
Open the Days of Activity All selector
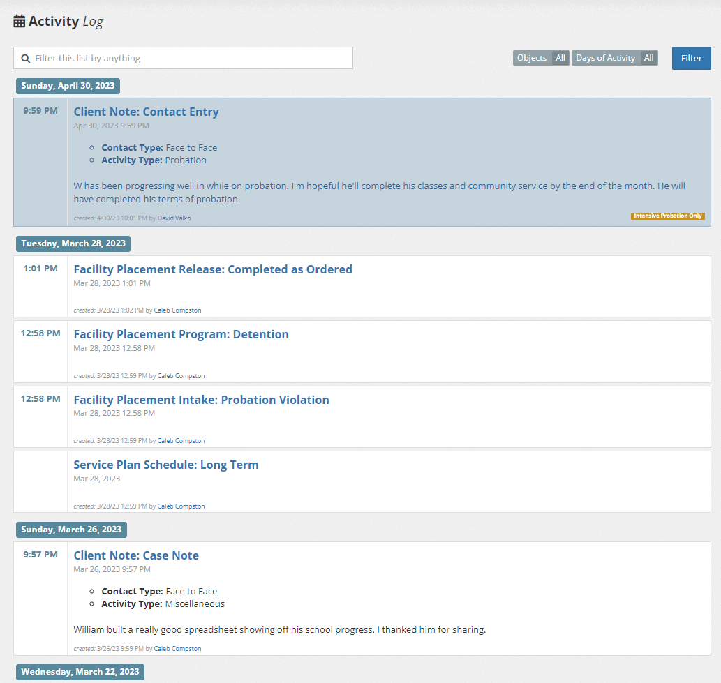(x=614, y=57)
